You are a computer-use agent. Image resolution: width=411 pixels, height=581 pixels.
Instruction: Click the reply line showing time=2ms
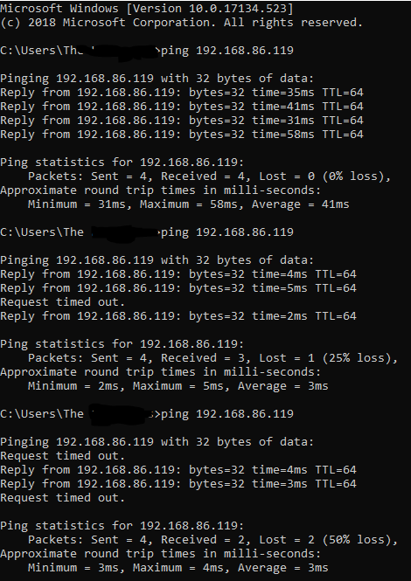178,316
